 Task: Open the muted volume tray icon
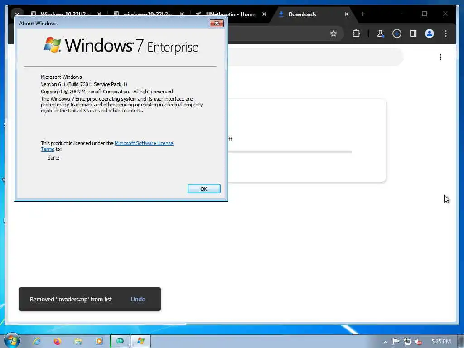418,342
